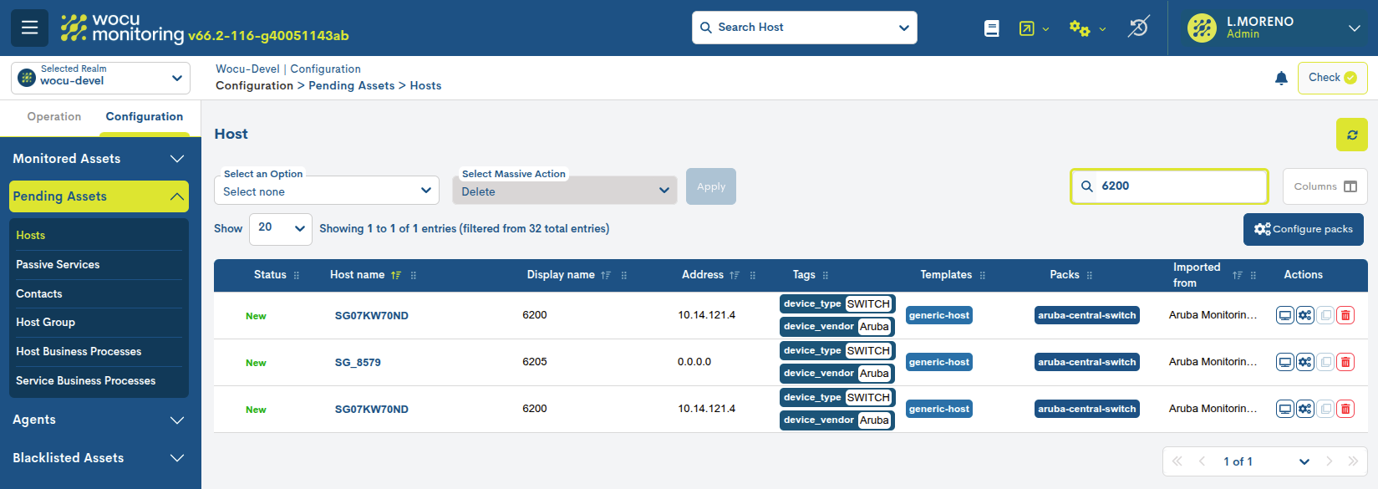Image resolution: width=1378 pixels, height=489 pixels.
Task: Click the Check button
Action: pos(1331,78)
